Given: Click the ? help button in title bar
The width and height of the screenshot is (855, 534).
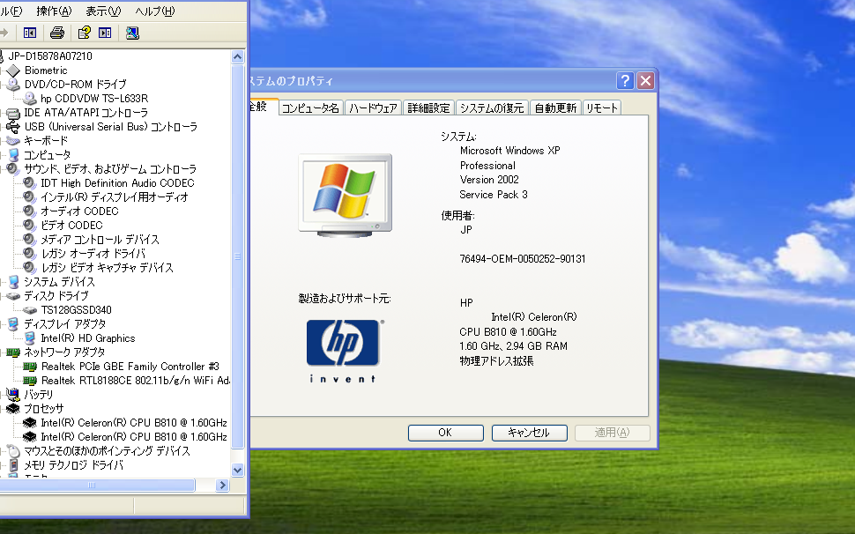Looking at the screenshot, I should (x=625, y=81).
